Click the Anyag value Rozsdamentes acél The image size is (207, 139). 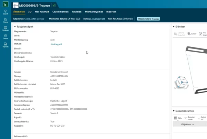tap(59, 72)
